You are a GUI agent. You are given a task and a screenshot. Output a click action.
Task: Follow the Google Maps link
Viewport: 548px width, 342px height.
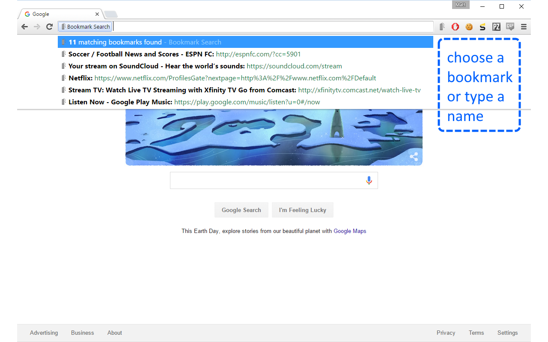tap(350, 231)
